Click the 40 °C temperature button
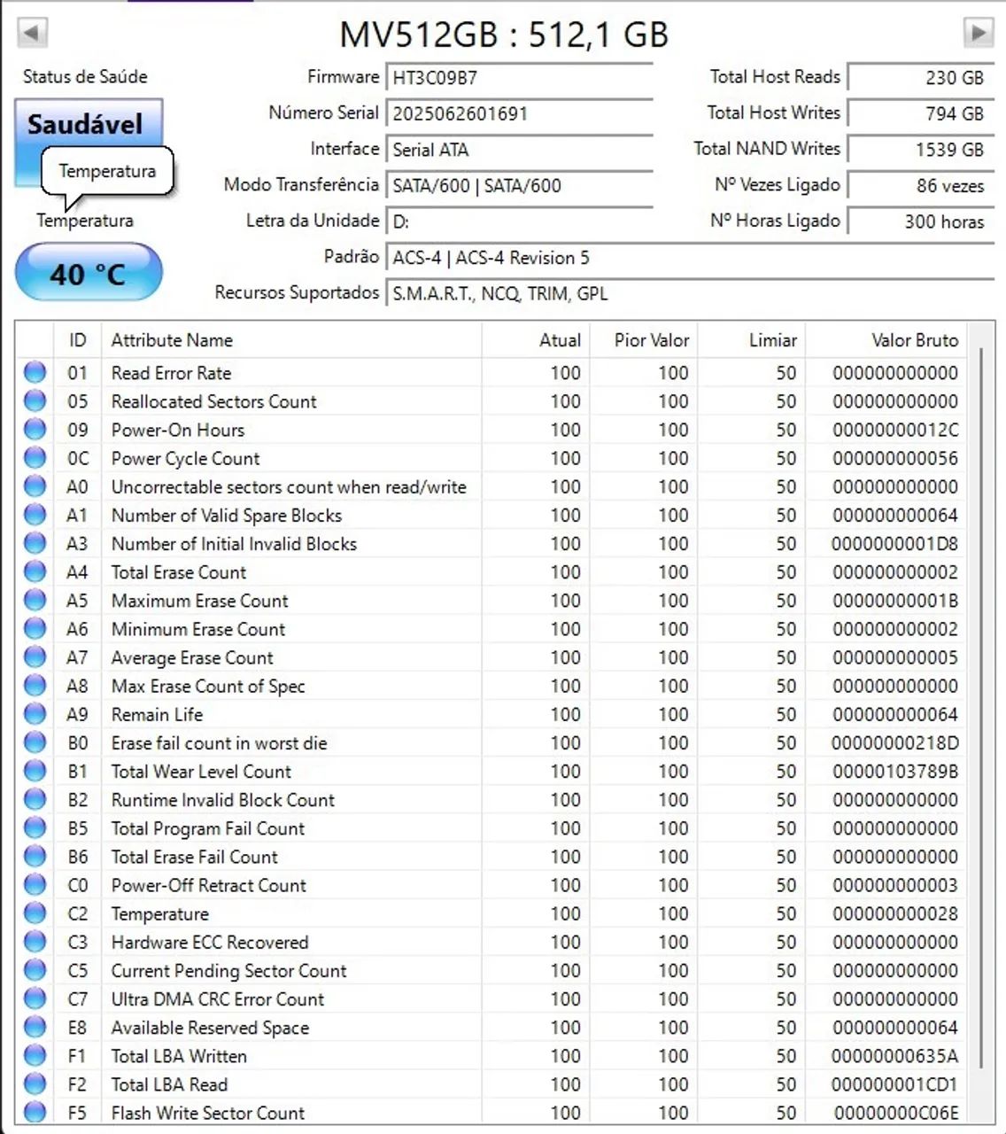 click(x=89, y=274)
